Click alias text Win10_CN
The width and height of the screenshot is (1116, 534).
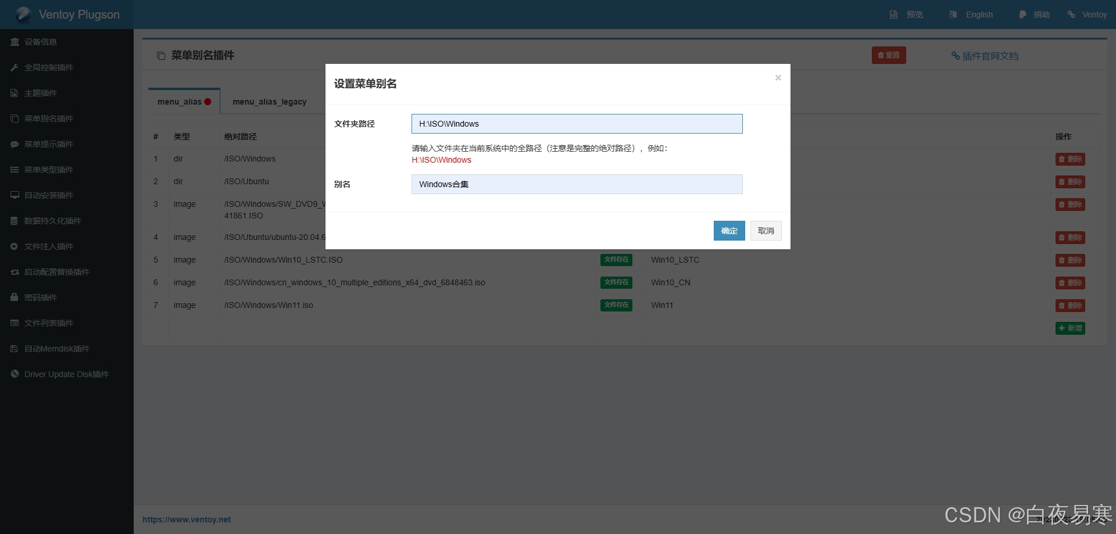point(671,282)
